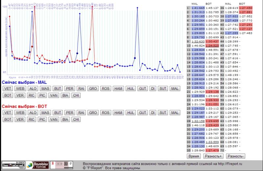Select CHI in the blue MAL driver group
This screenshot has width=263, height=171.
[x=76, y=95]
